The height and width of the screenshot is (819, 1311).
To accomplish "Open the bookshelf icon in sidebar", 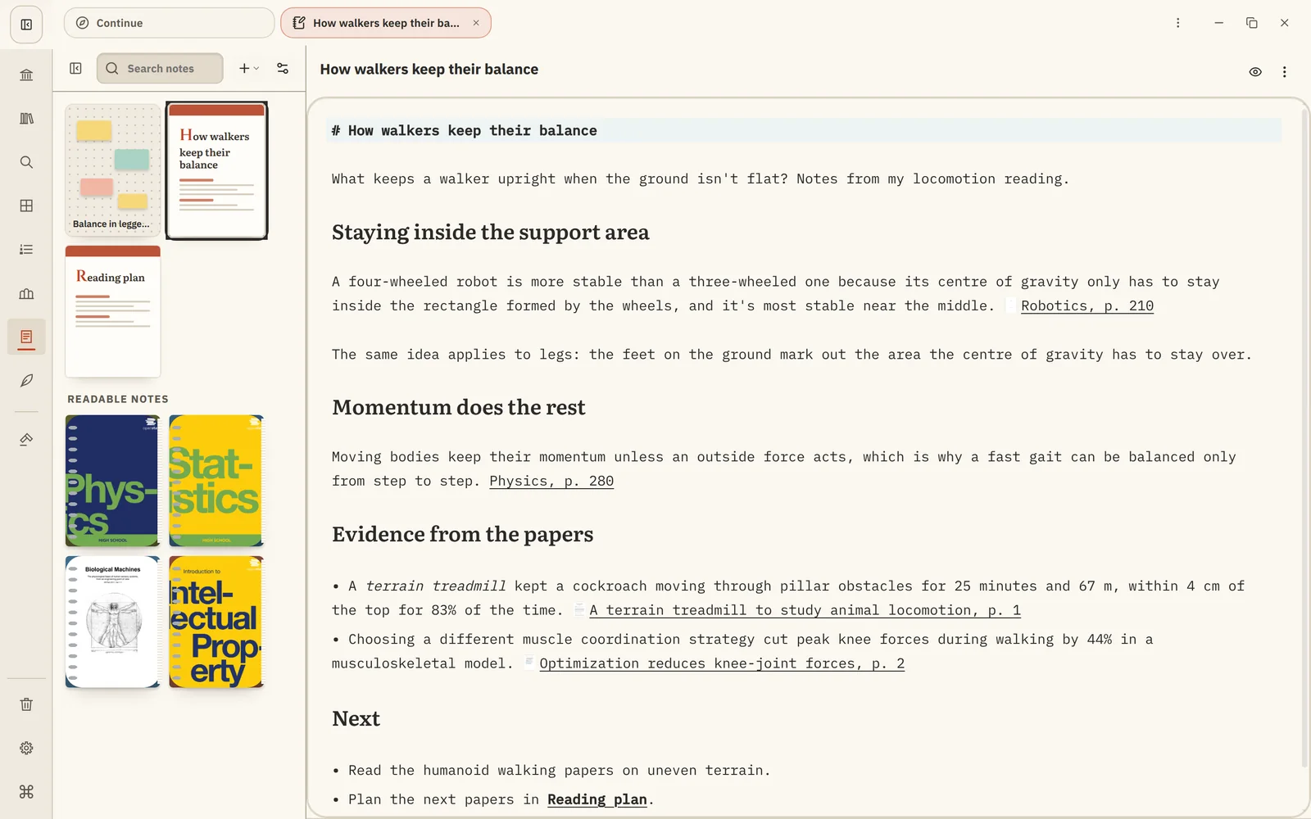I will [x=26, y=119].
